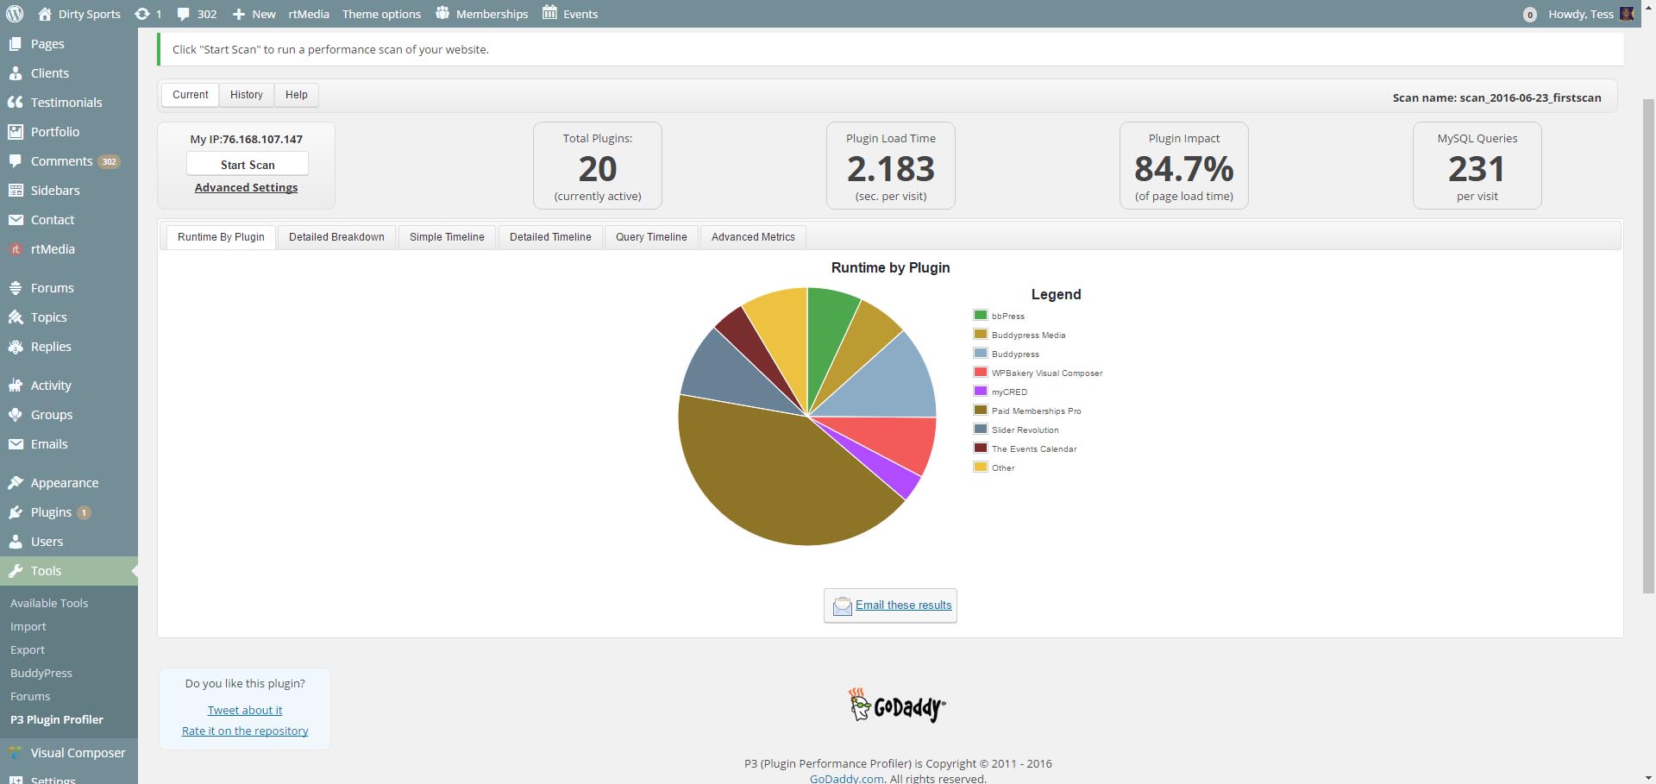
Task: Open the History tab
Action: coord(247,95)
